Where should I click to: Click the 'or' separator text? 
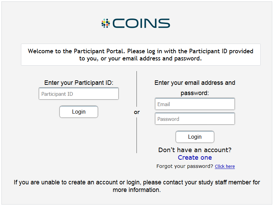point(137,112)
